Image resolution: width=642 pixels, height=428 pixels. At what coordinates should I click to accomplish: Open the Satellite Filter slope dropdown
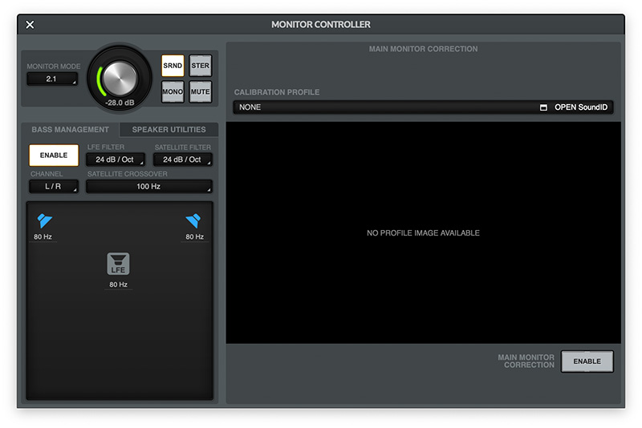182,159
